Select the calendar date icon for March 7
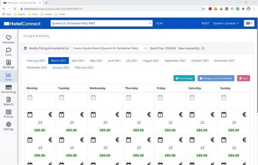The height and width of the screenshot is (165, 258). (224, 115)
